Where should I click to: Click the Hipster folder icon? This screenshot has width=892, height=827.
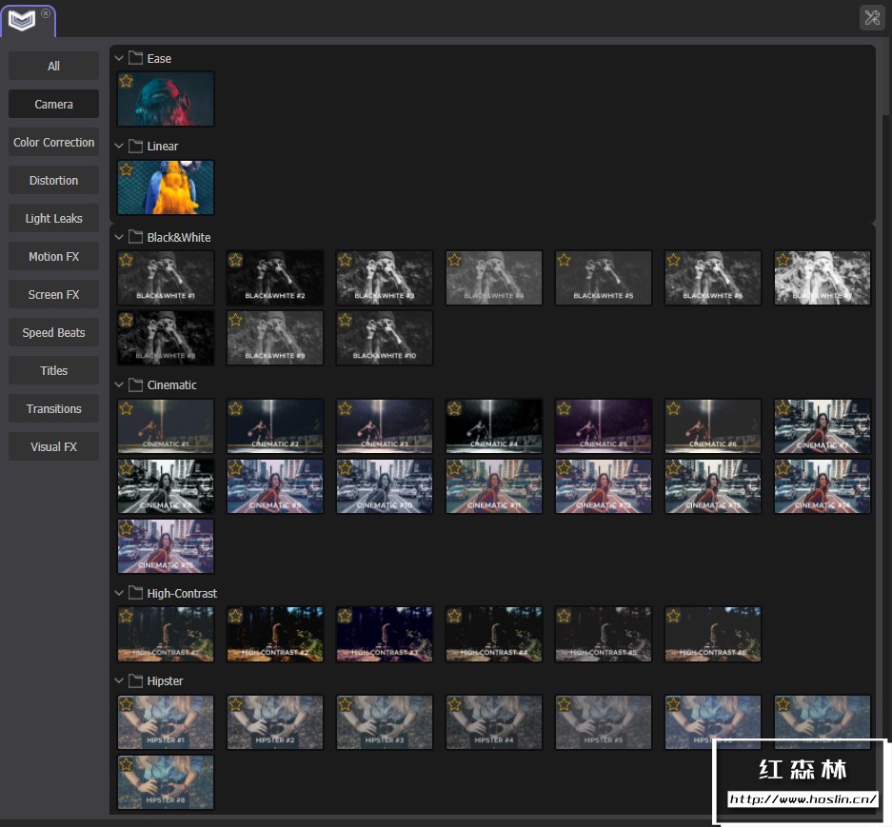(x=135, y=680)
